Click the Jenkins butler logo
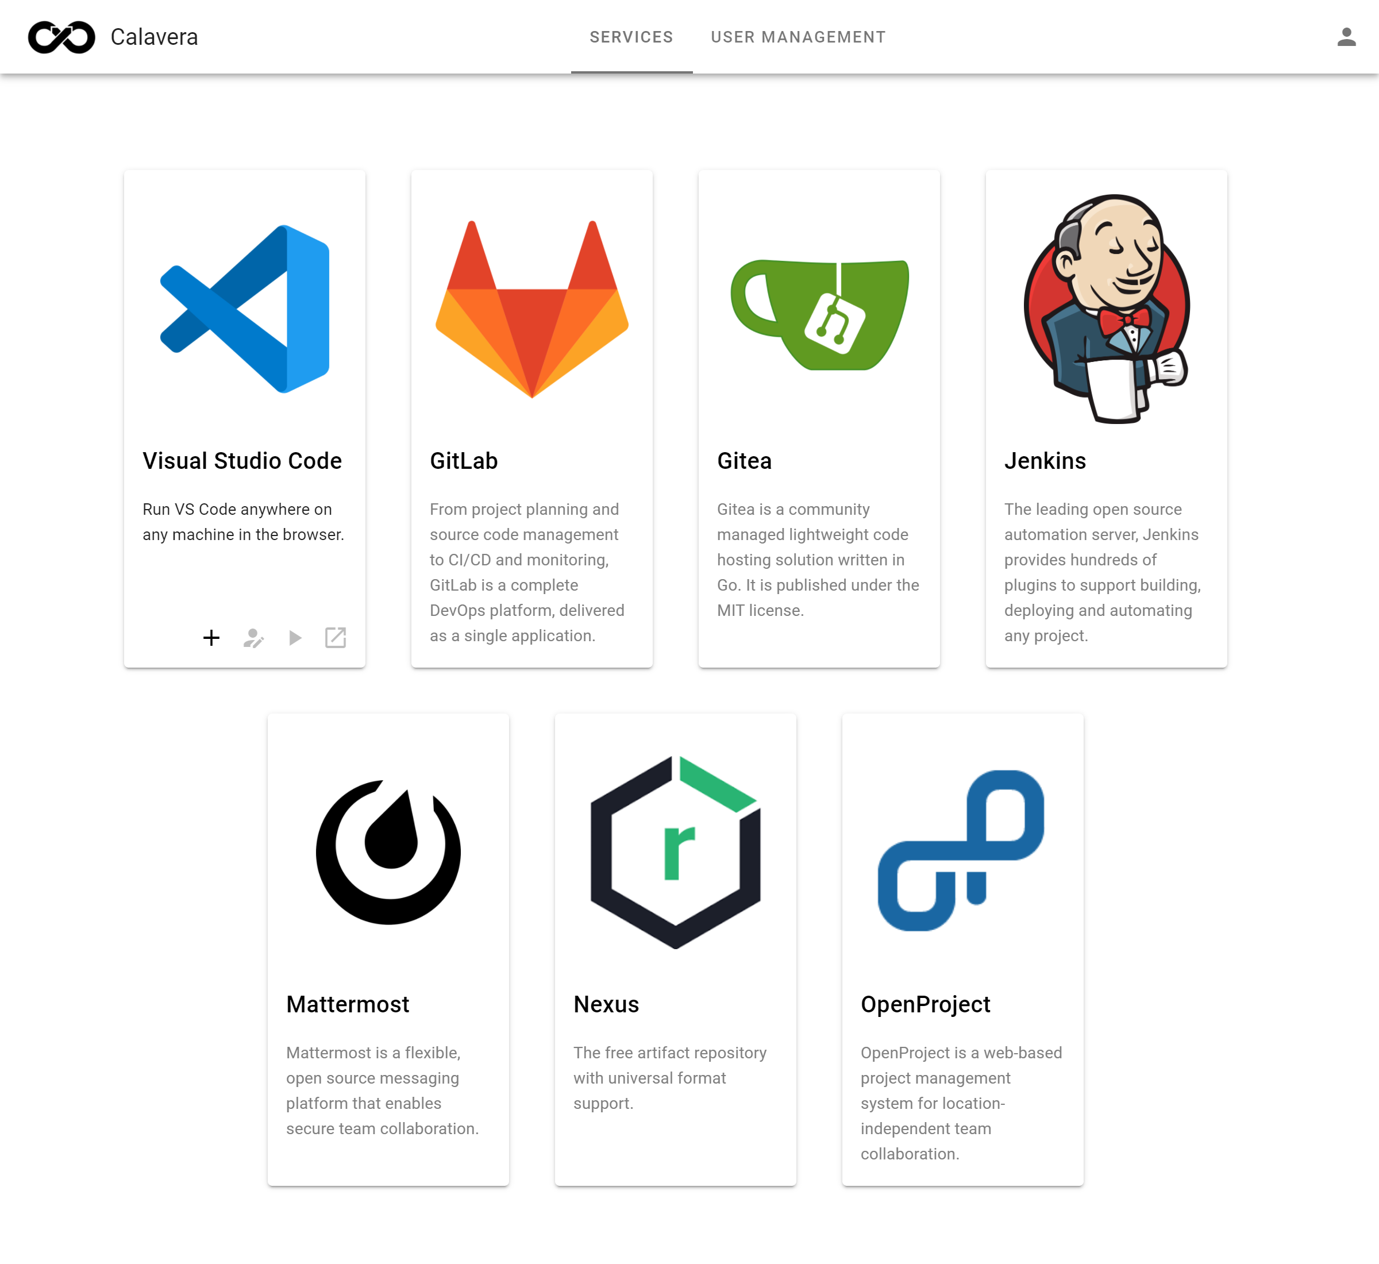 point(1106,309)
